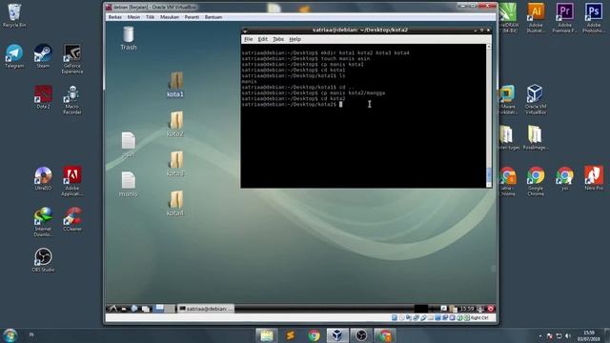610x343 pixels.
Task: Open Tilik menu in VirtualBox window
Action: tap(151, 17)
